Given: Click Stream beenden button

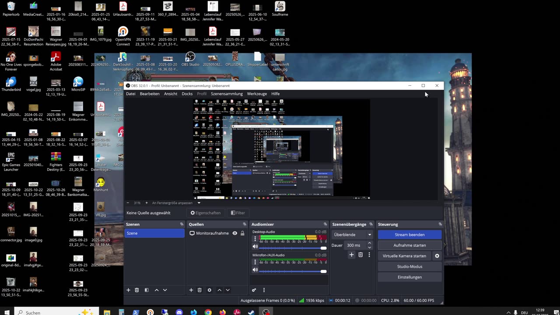Looking at the screenshot, I should 409,234.
